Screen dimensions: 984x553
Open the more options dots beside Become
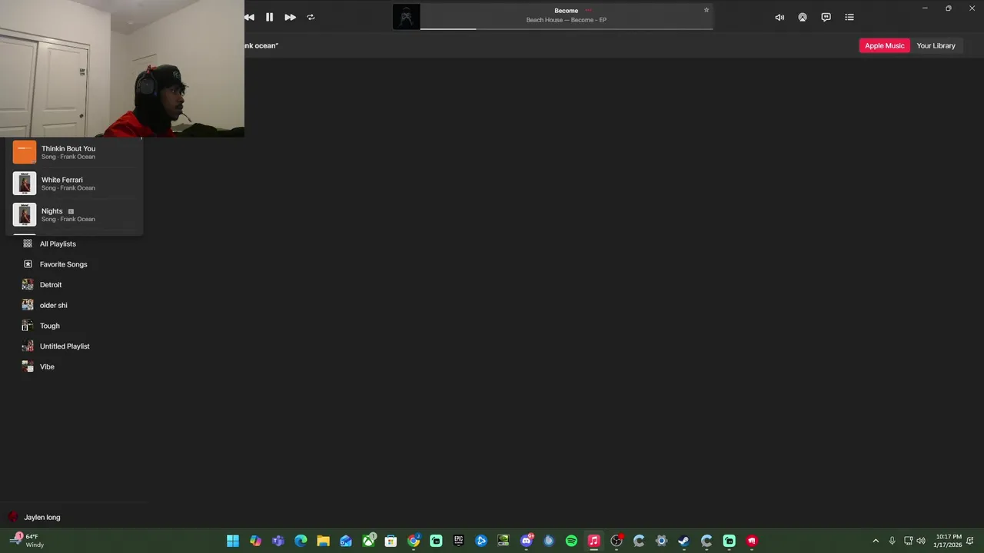[589, 11]
